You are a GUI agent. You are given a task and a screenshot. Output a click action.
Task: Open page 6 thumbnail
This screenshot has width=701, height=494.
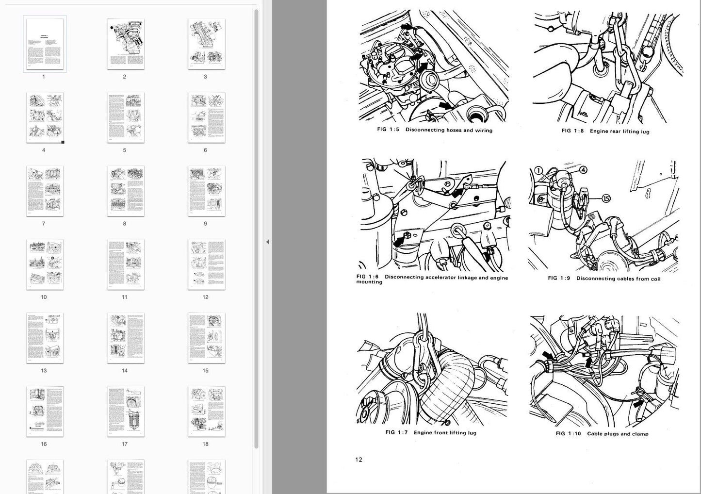click(x=206, y=117)
